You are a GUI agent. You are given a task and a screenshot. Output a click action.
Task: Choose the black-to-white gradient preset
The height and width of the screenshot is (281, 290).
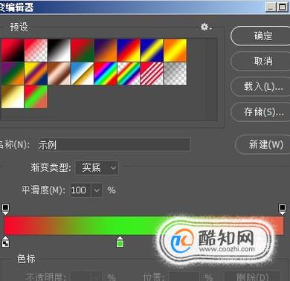[59, 51]
